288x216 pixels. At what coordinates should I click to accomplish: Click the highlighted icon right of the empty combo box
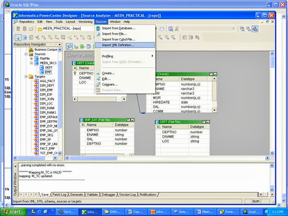(x=255, y=29)
